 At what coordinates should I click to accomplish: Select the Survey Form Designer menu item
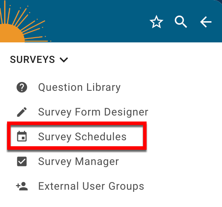(x=93, y=112)
